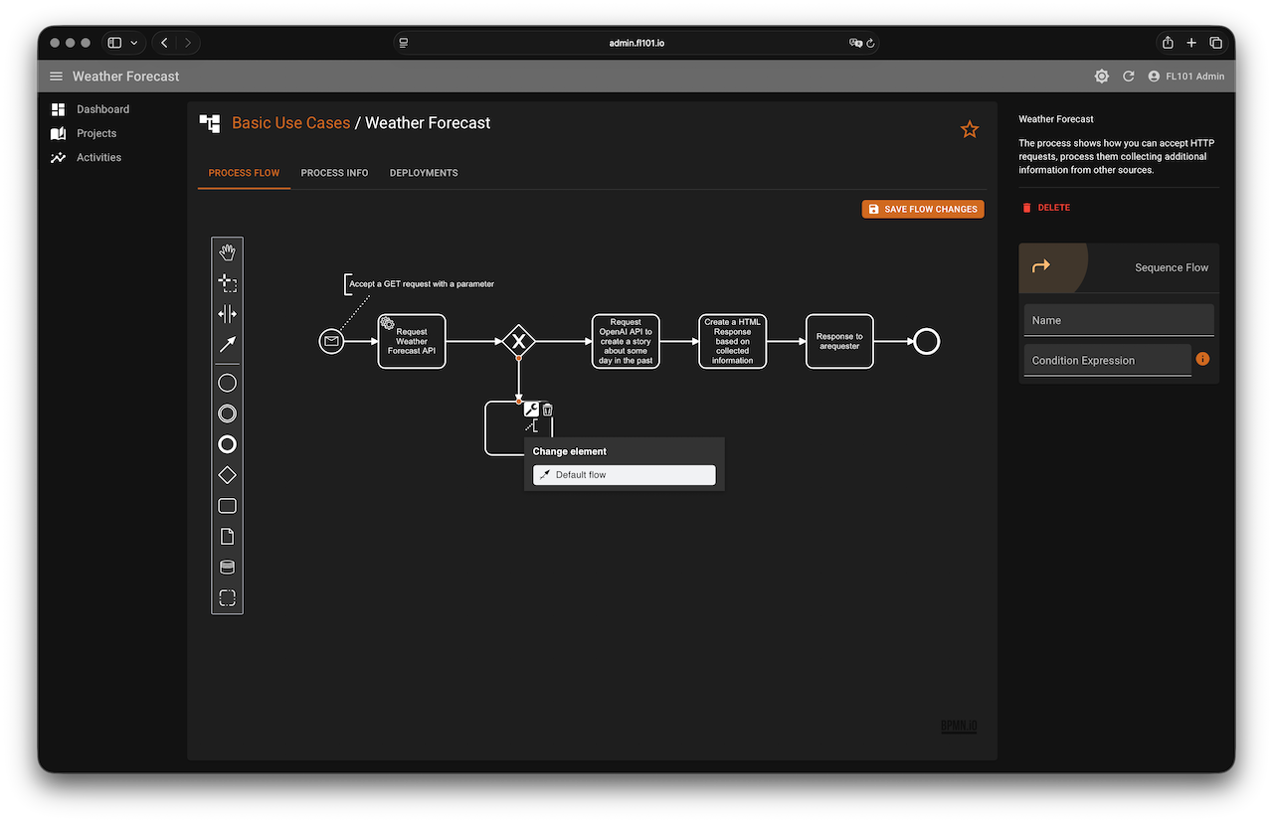
Task: Select the data store shape in palette
Action: pos(227,568)
